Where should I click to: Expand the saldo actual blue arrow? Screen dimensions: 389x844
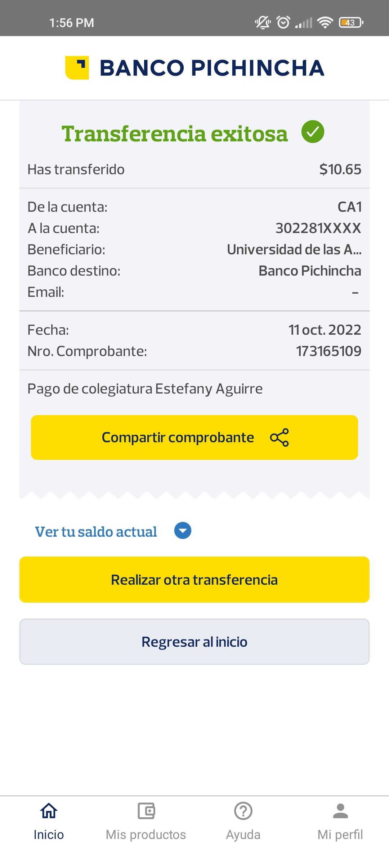click(183, 531)
